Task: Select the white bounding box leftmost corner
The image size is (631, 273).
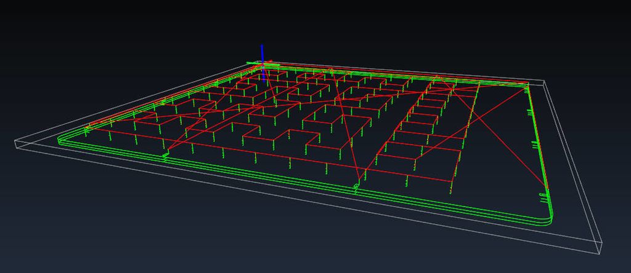Action: (x=14, y=143)
